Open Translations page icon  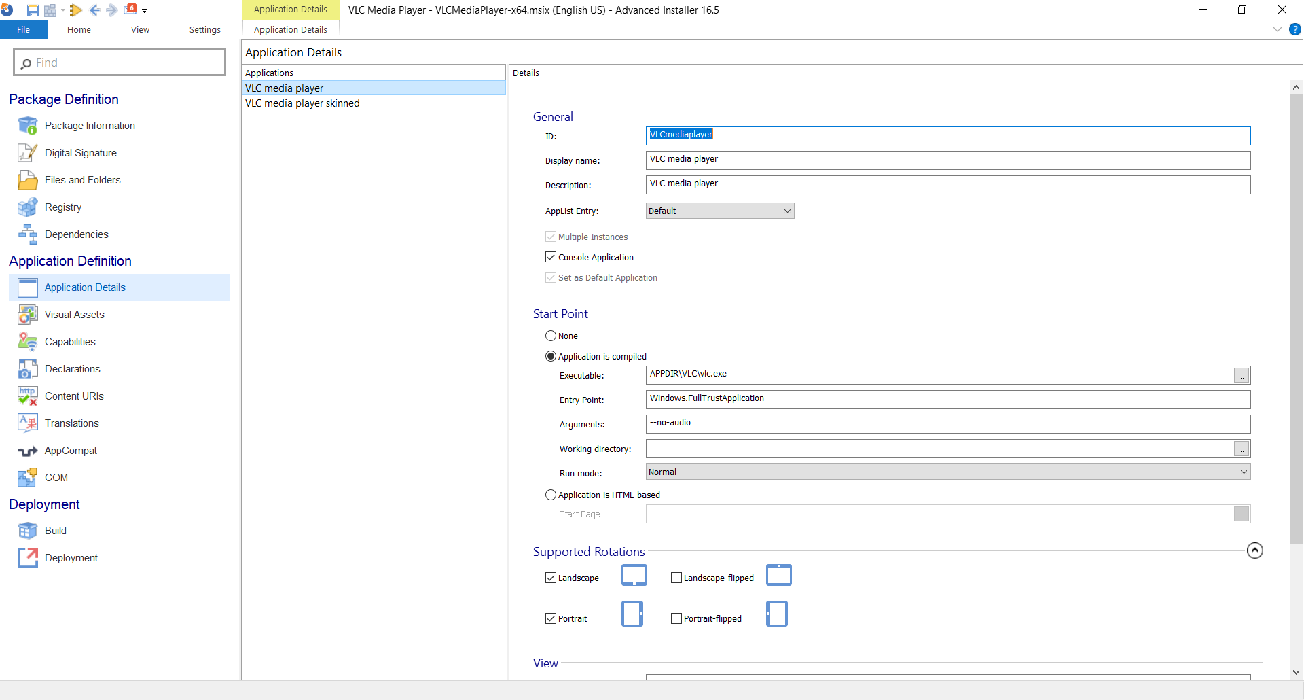coord(27,423)
